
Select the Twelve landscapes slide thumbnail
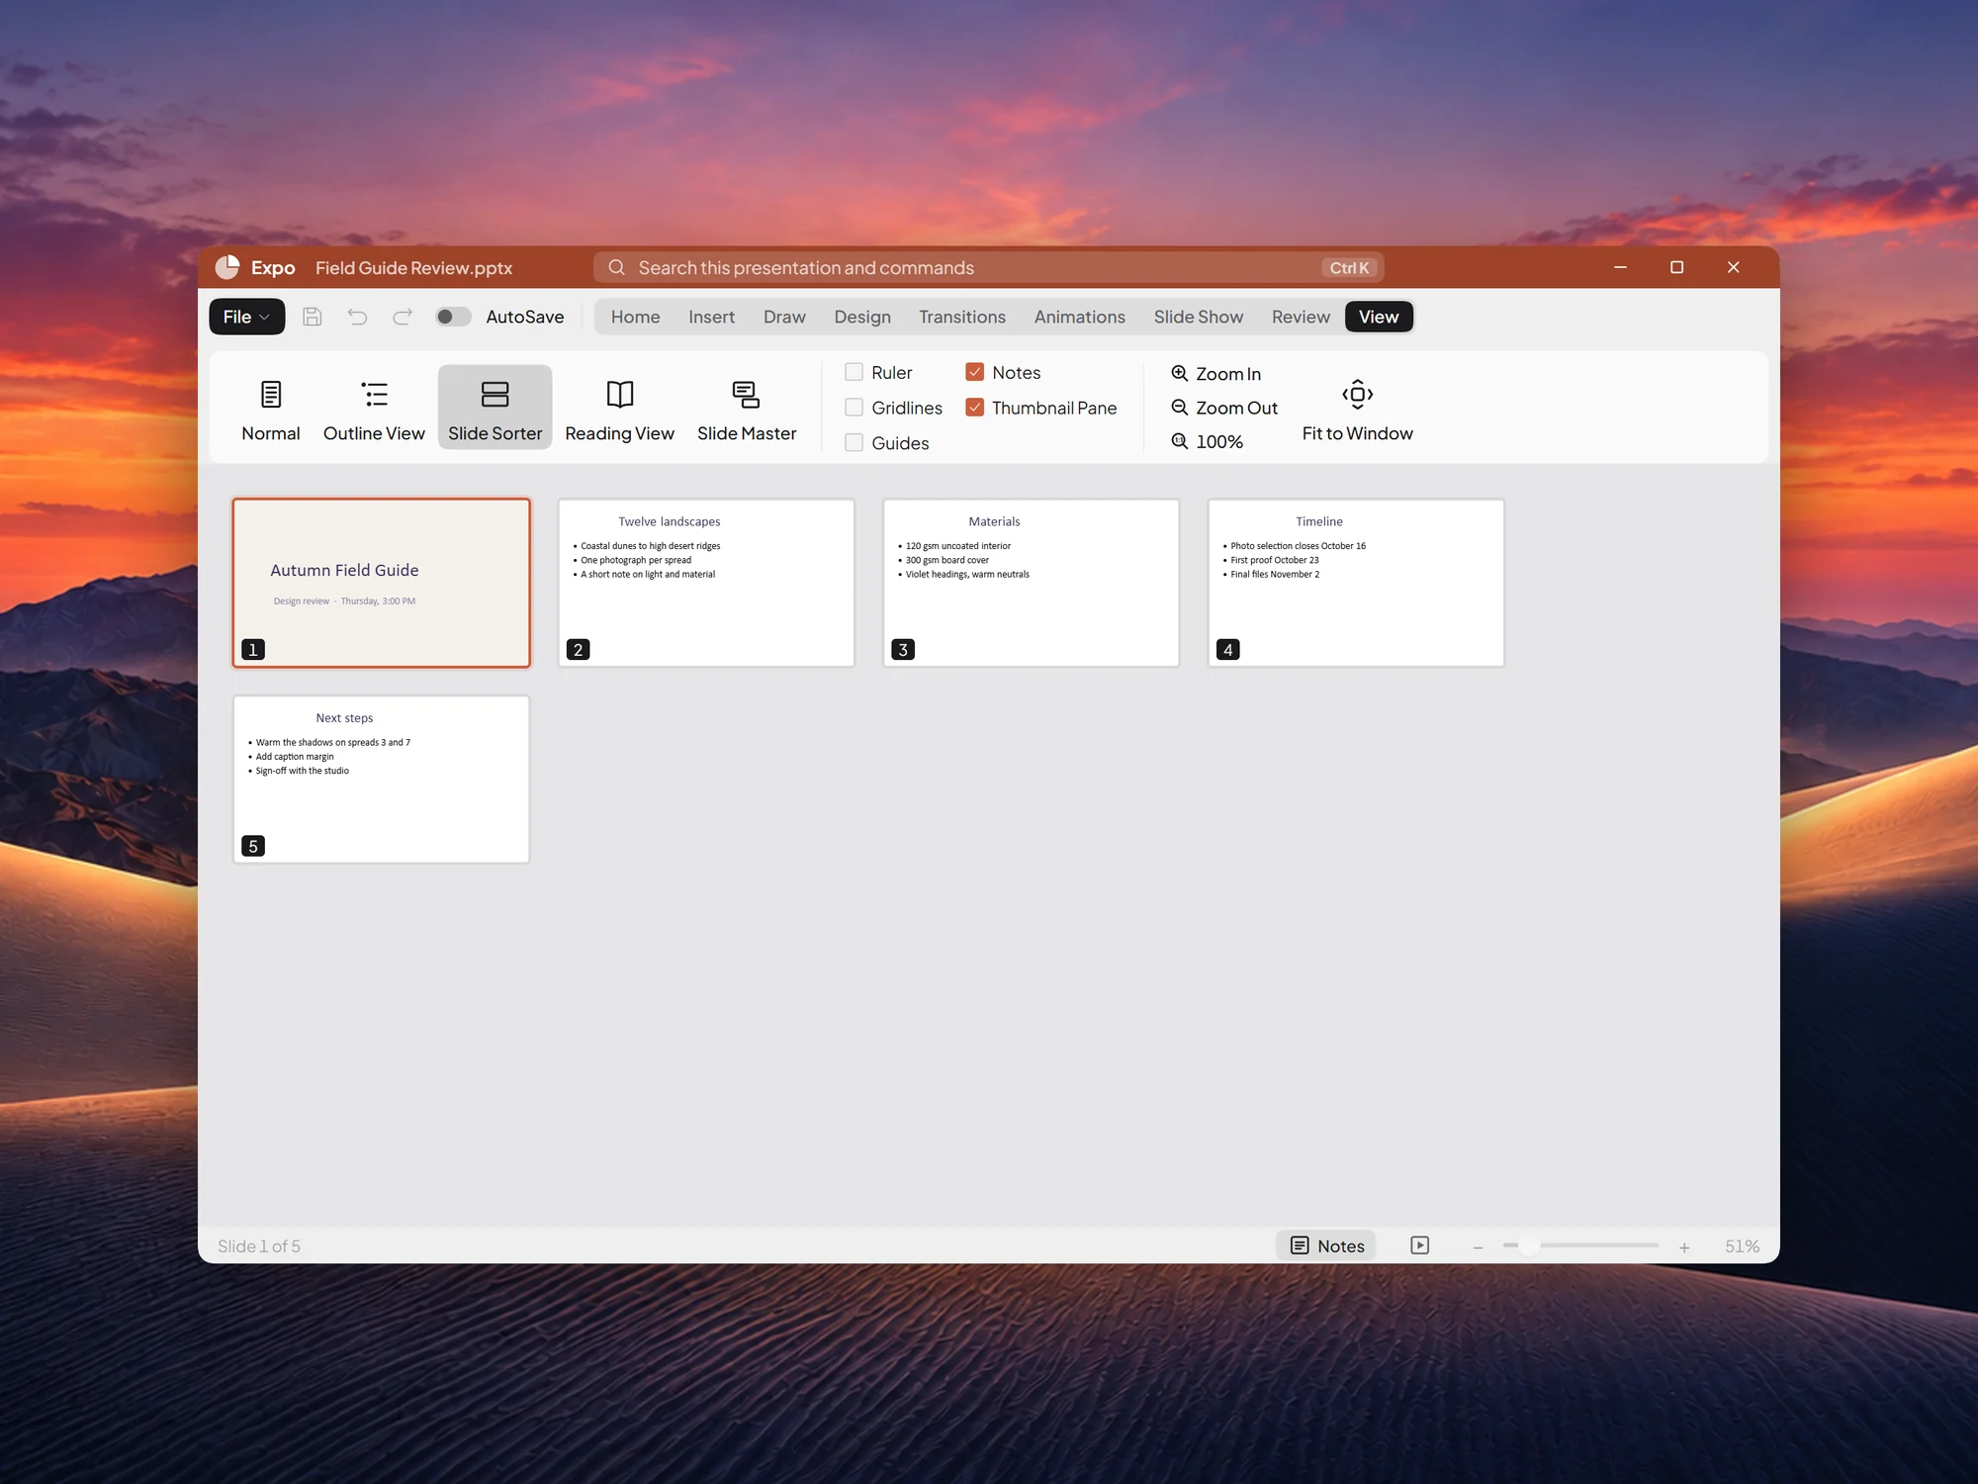(x=706, y=583)
